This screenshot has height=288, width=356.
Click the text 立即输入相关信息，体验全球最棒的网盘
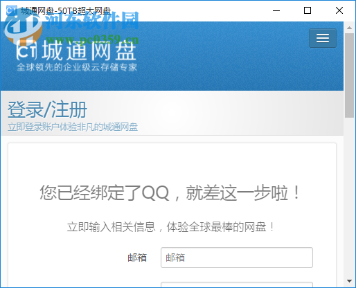[170, 227]
